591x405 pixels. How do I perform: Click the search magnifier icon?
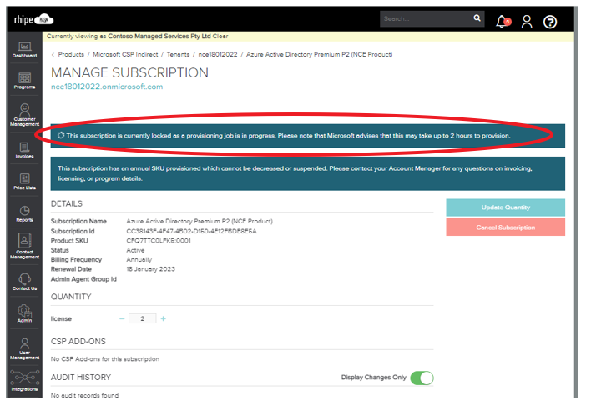477,18
